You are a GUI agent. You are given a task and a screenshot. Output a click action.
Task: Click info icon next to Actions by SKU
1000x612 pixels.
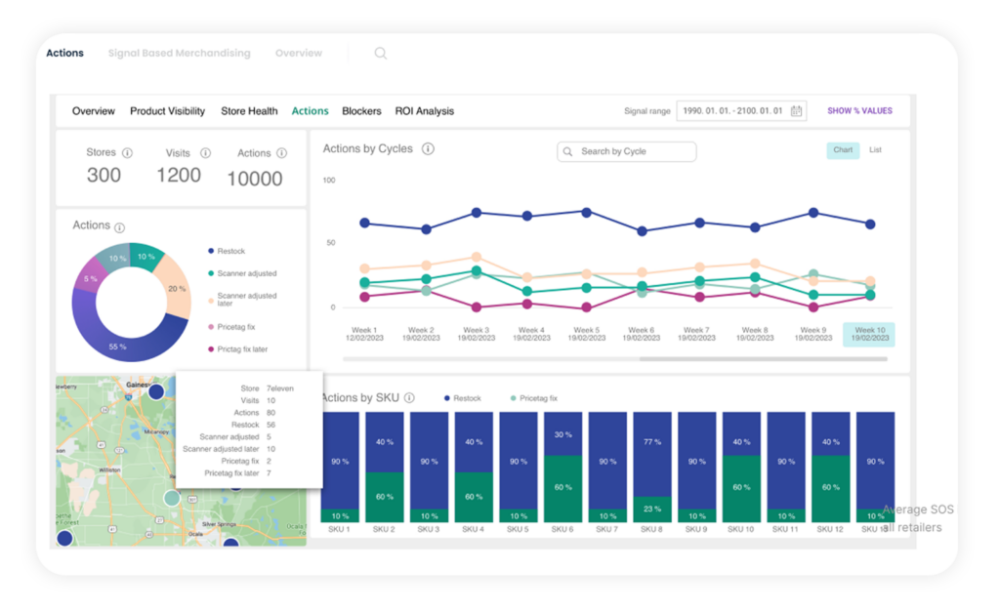pyautogui.click(x=409, y=398)
